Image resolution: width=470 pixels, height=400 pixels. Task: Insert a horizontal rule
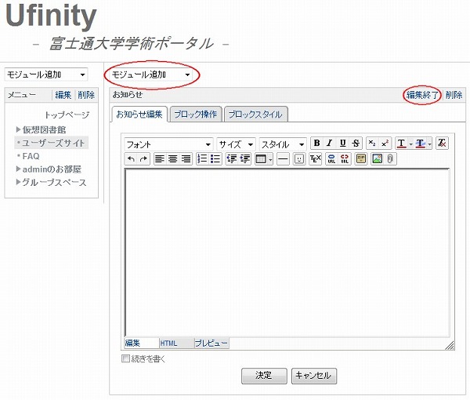click(x=283, y=158)
